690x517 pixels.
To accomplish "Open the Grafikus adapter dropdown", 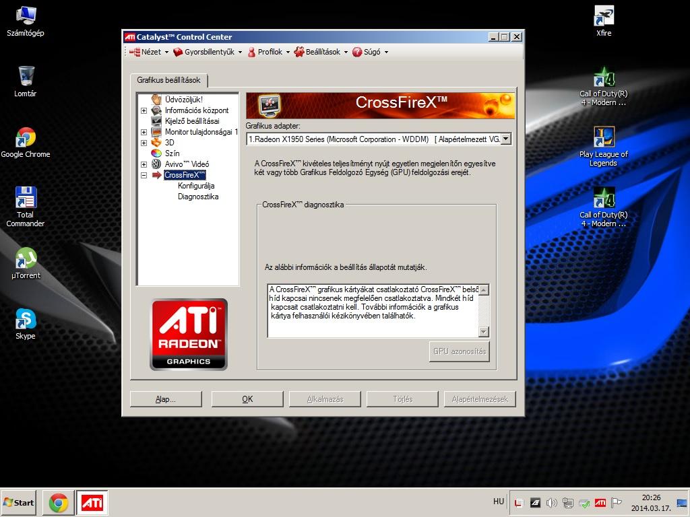I will pyautogui.click(x=506, y=139).
